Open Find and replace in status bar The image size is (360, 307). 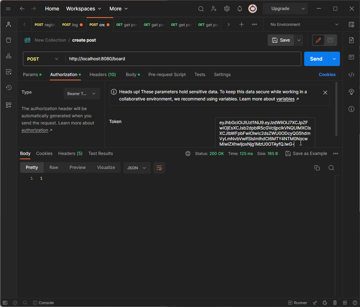click(x=25, y=303)
